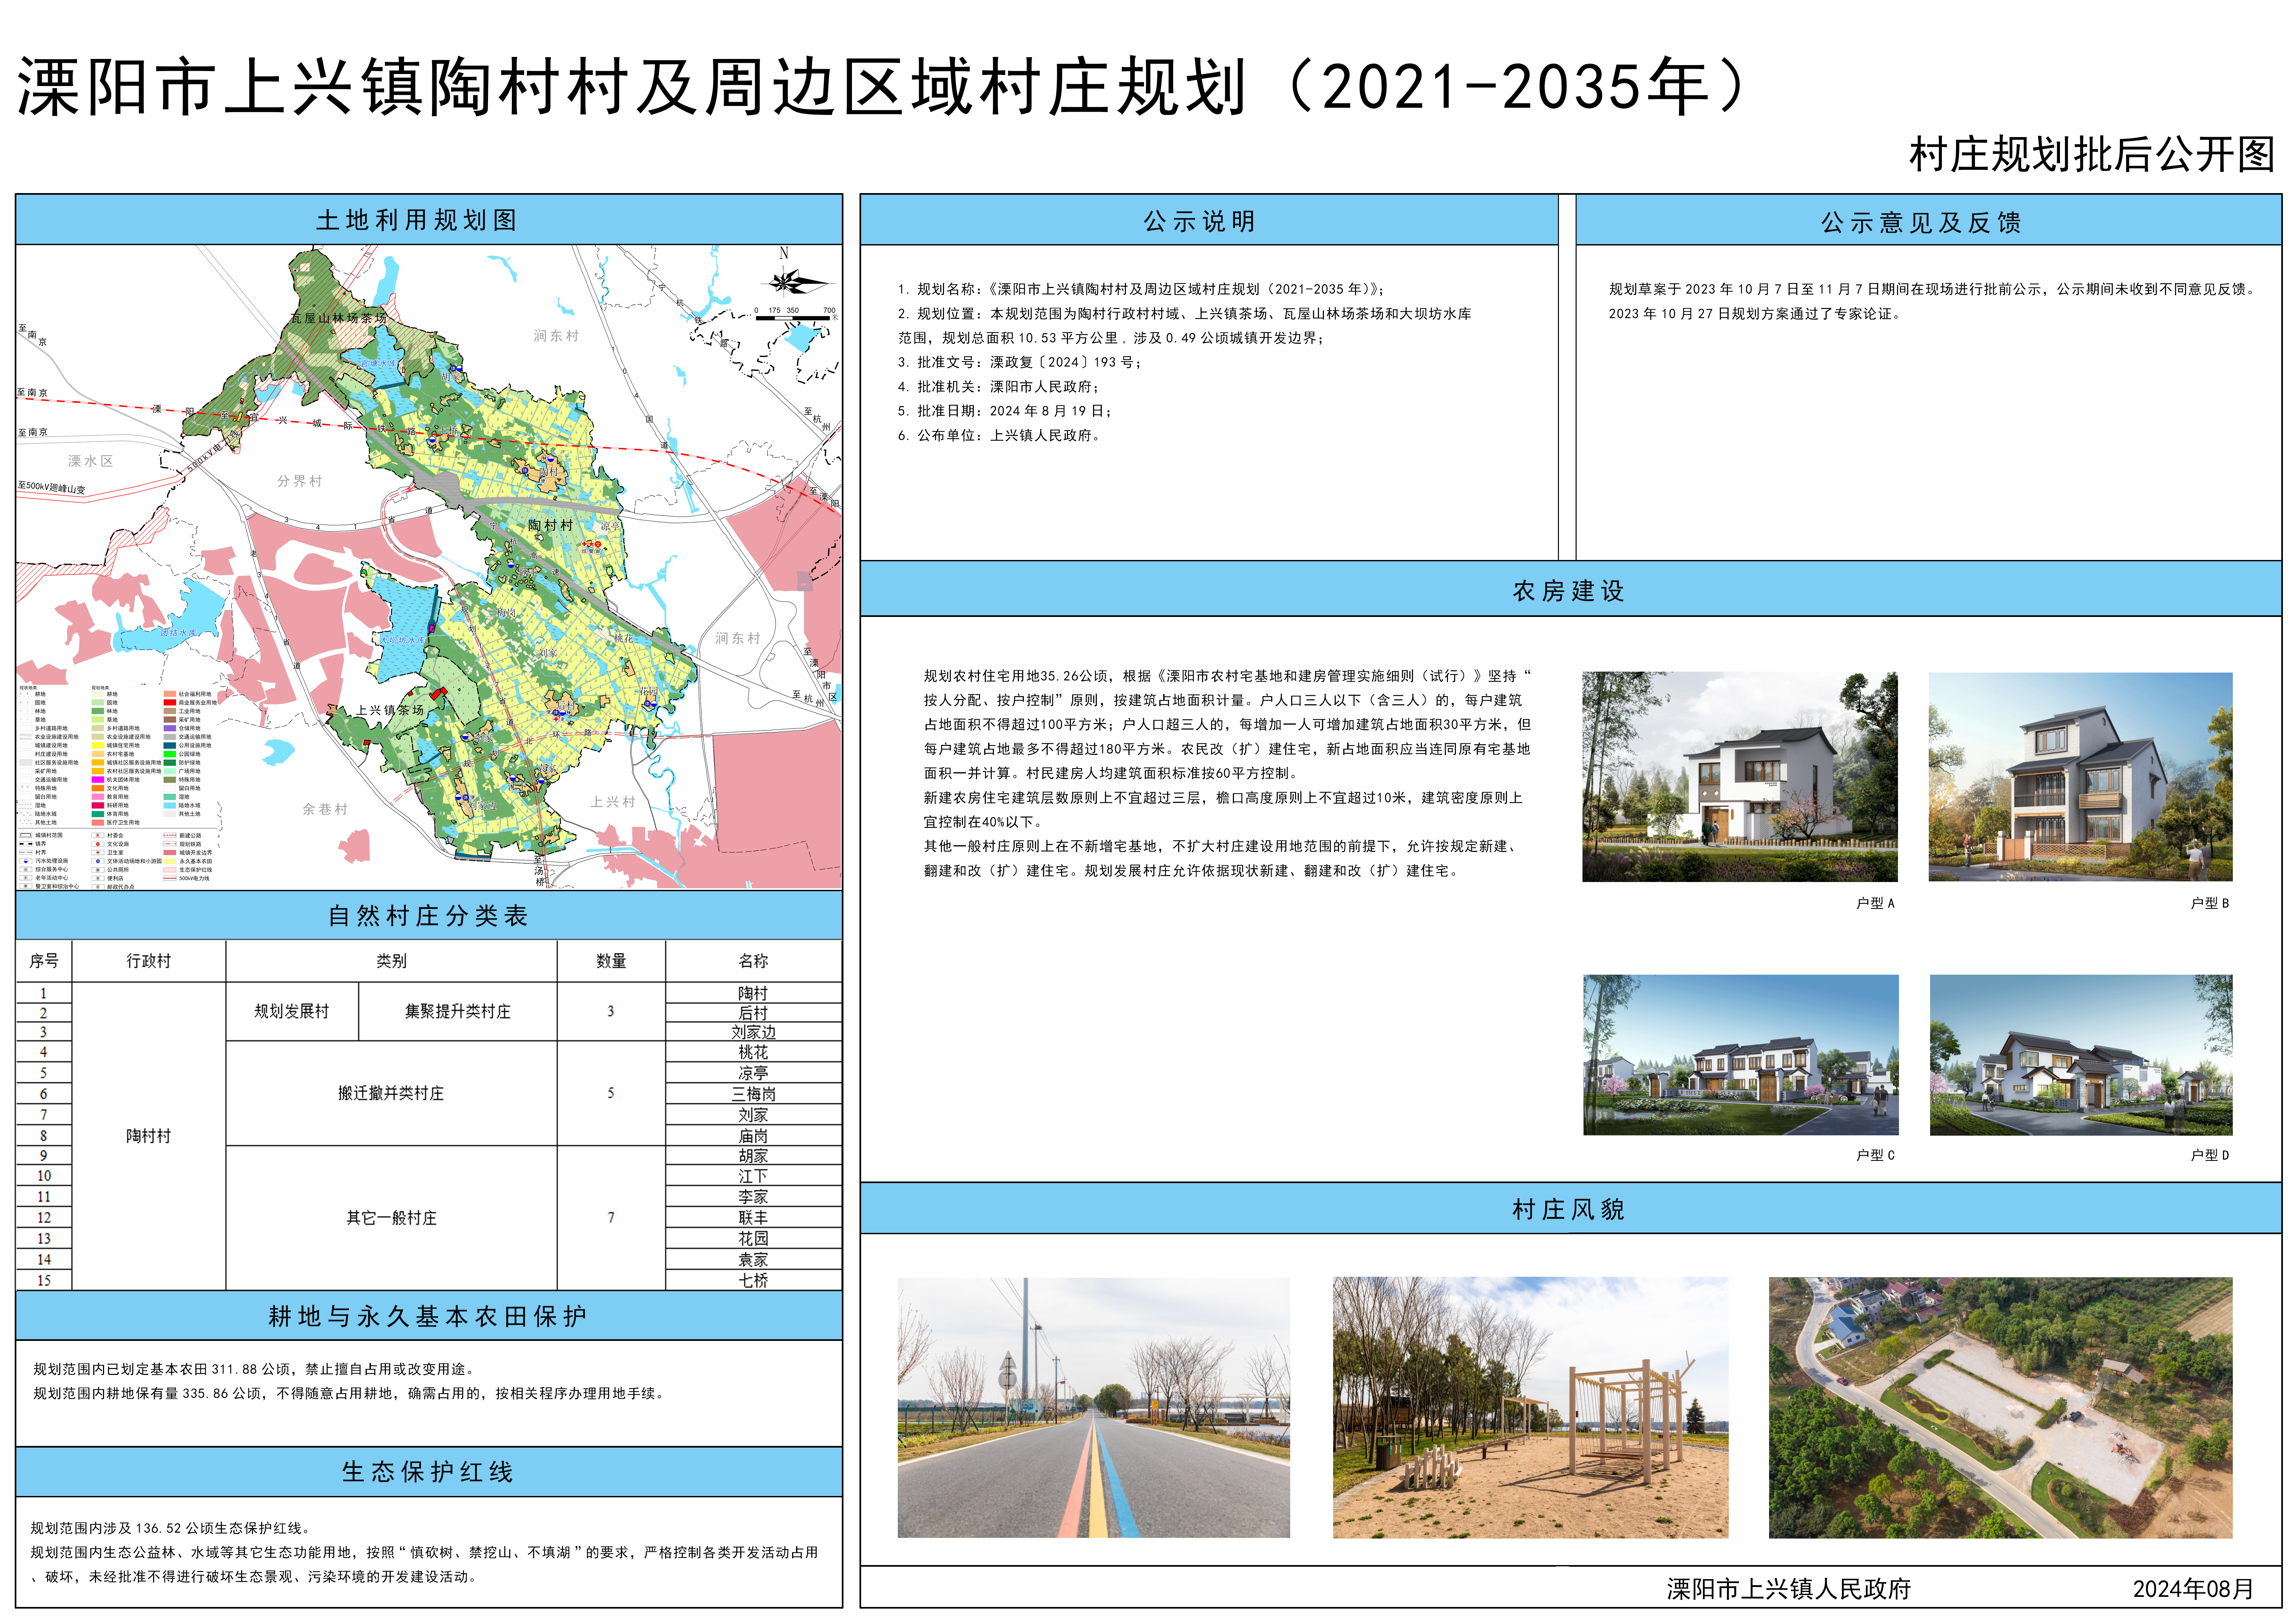Image resolution: width=2296 pixels, height=1623 pixels.
Task: Click the line 批准日期：2024 年 8 月 19 日
Action: click(1005, 411)
